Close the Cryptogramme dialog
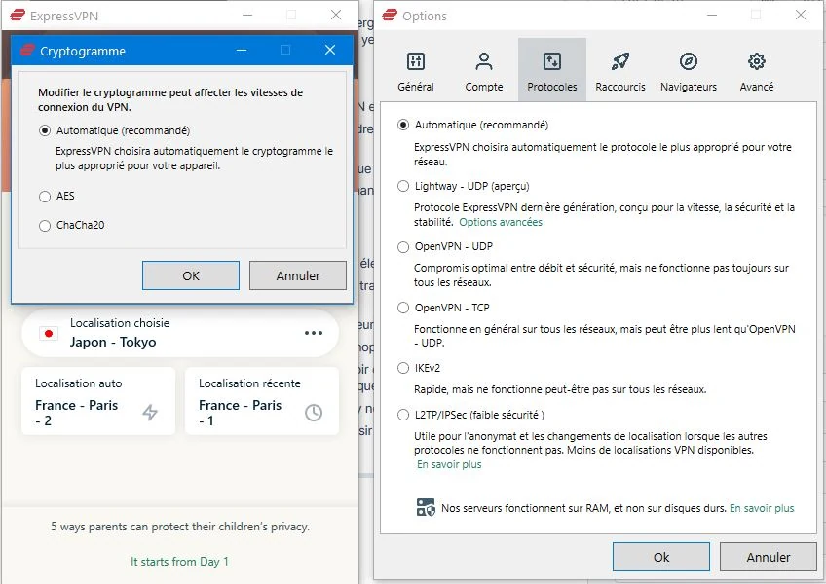Viewport: 826px width, 584px height. 330,50
